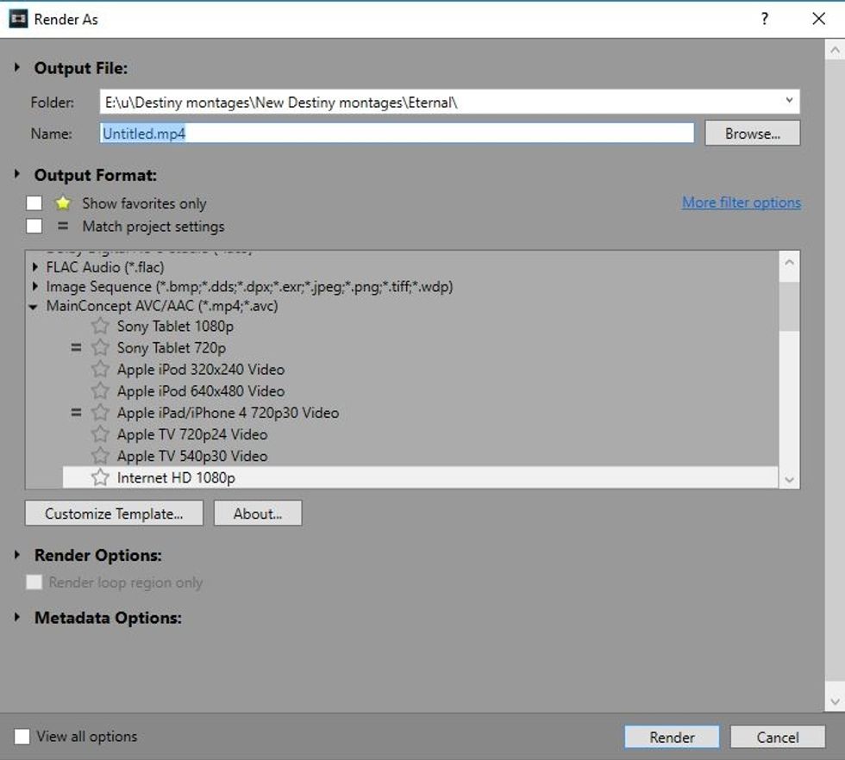Viewport: 845px width, 760px height.
Task: Click the equals icon next to Apple iPad/iPhone 4
Action: point(77,413)
